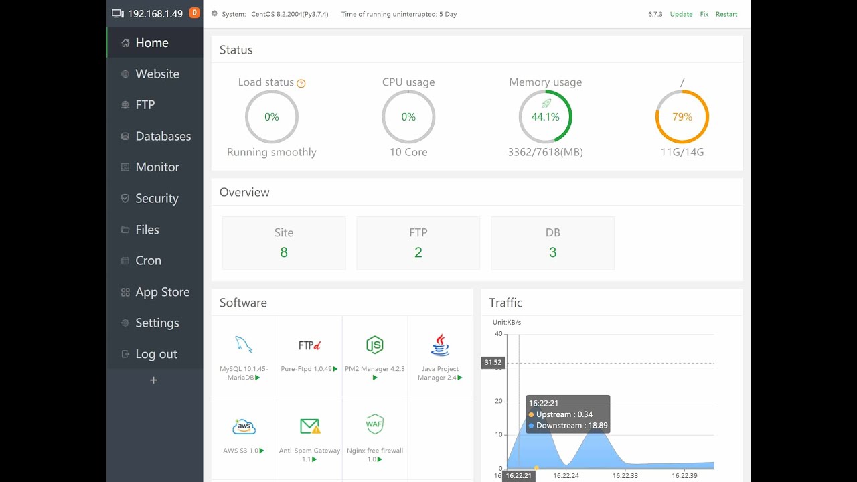
Task: Click the gear icon beside System label
Action: [214, 14]
